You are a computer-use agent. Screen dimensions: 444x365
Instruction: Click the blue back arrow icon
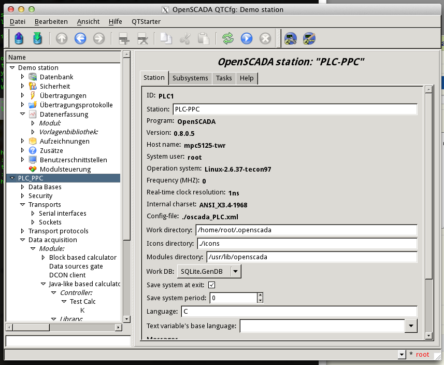coord(80,38)
